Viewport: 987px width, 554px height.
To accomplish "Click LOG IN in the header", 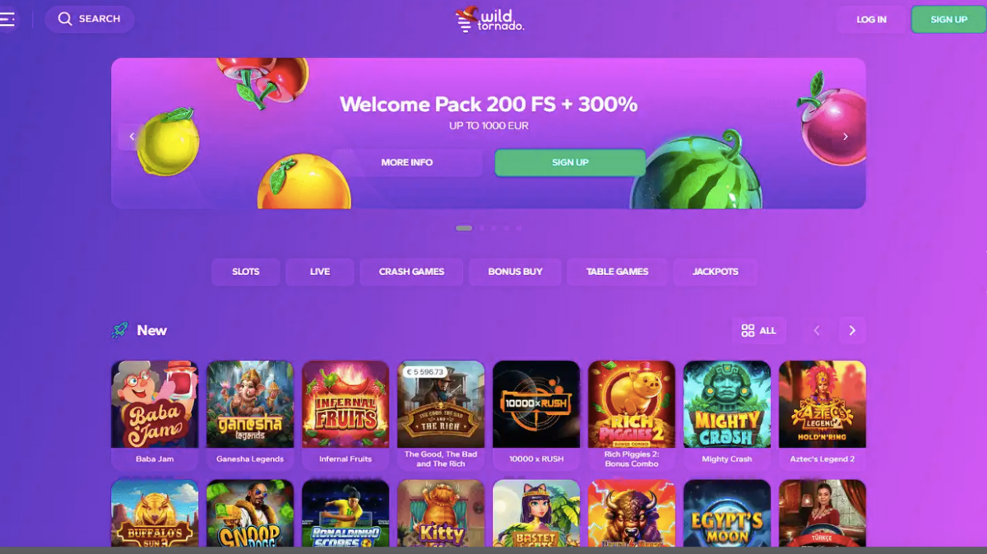I will (871, 19).
